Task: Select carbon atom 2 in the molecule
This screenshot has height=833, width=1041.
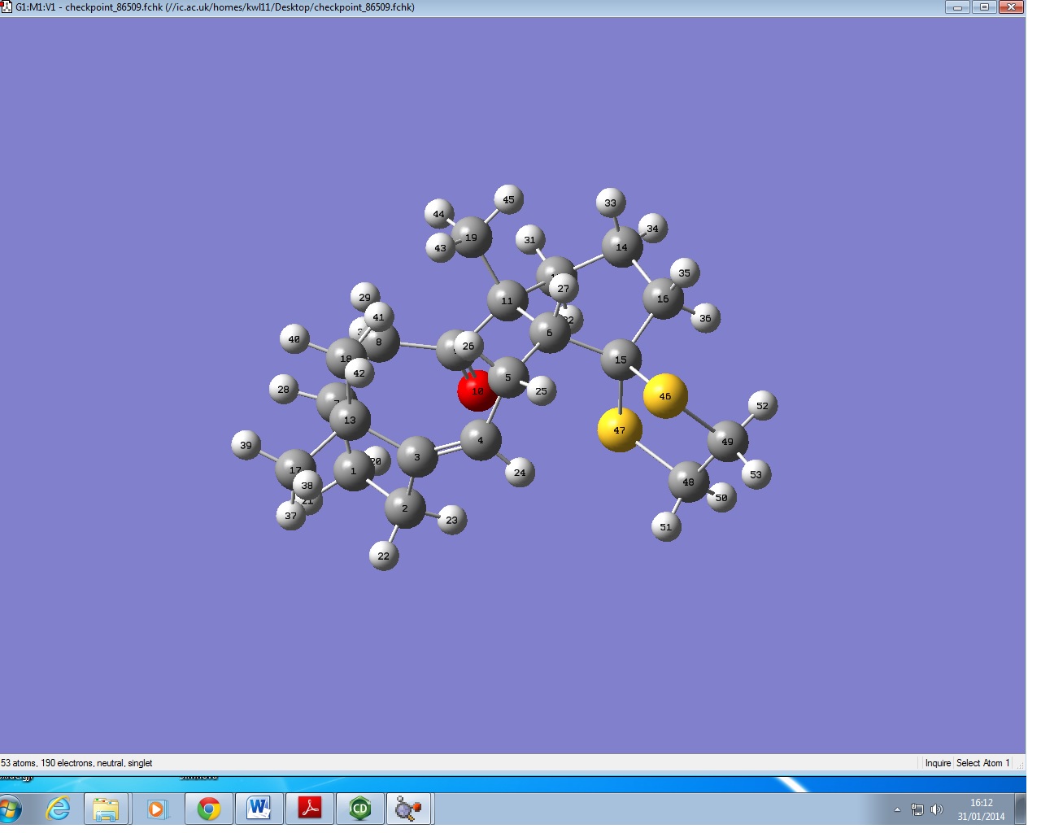Action: click(405, 508)
